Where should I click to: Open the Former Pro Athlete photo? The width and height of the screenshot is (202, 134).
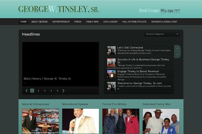121,121
